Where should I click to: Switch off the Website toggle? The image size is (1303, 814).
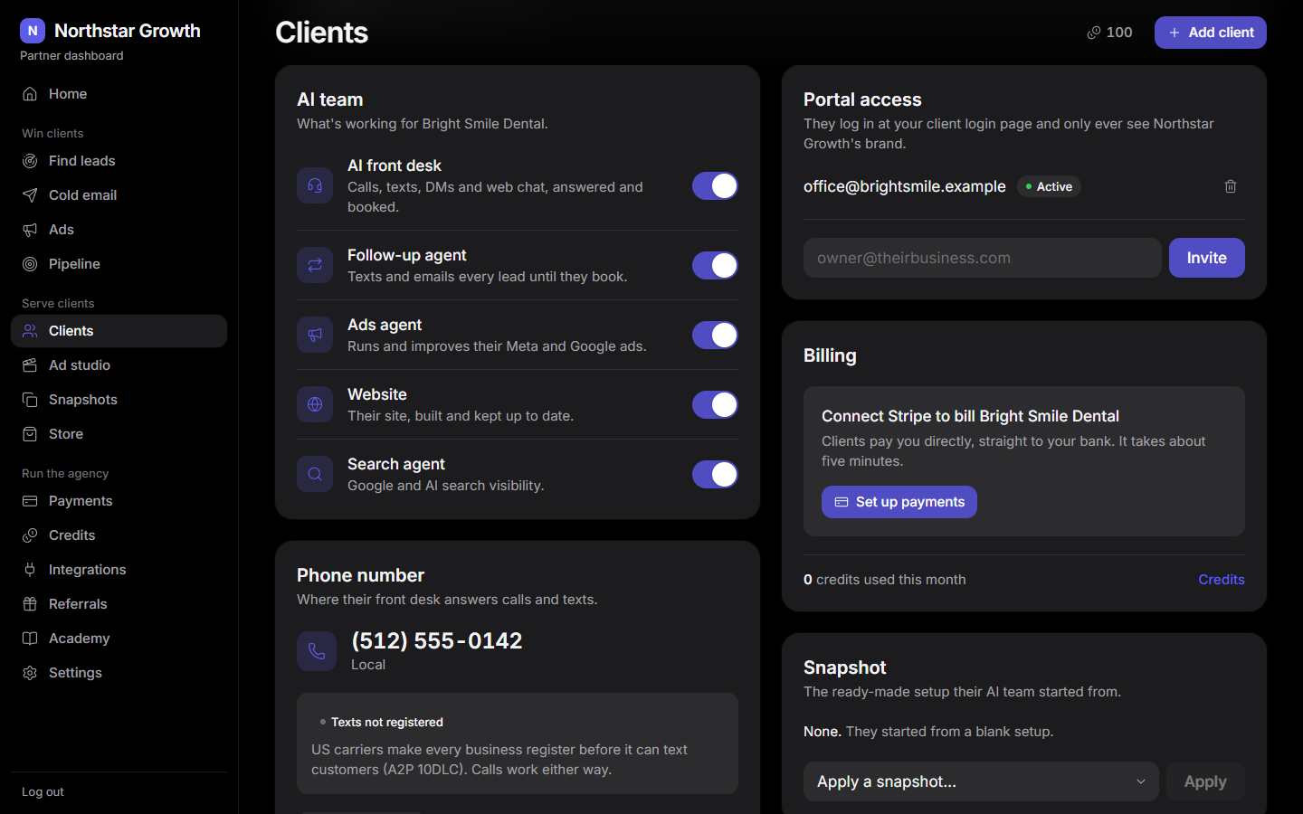pos(715,404)
